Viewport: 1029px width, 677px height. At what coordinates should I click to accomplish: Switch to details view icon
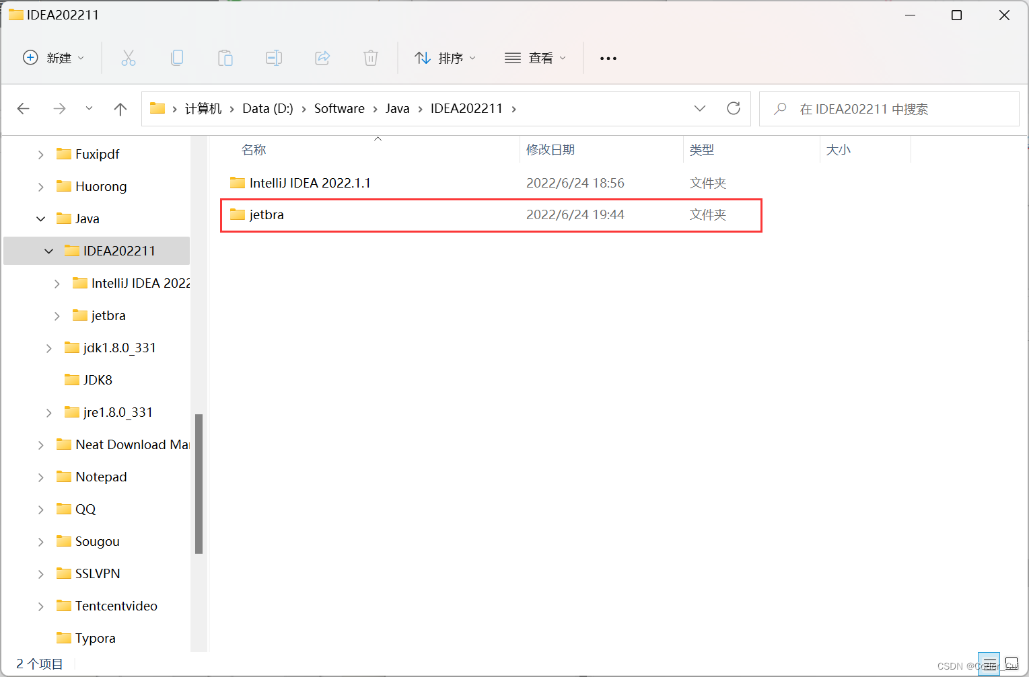(x=989, y=664)
